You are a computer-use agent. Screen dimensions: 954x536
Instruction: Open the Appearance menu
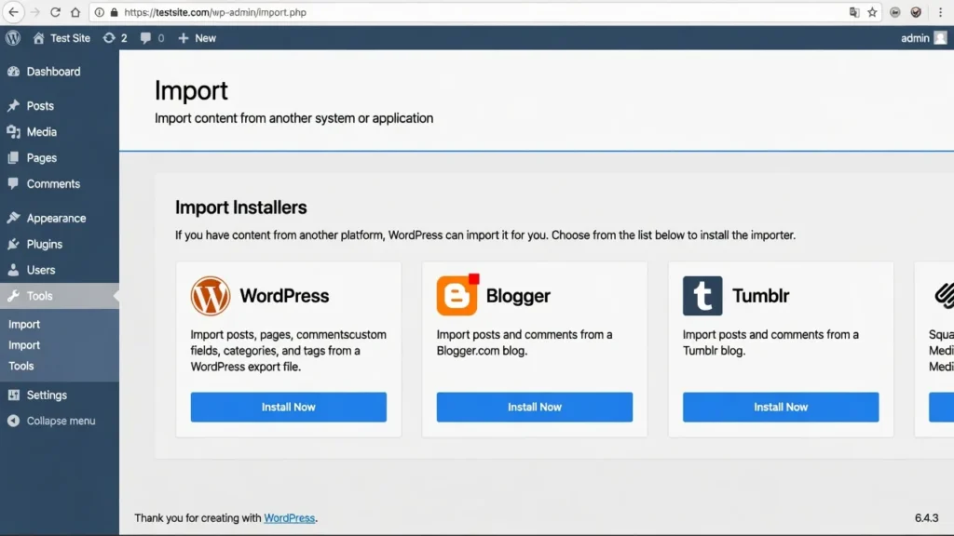click(x=60, y=218)
